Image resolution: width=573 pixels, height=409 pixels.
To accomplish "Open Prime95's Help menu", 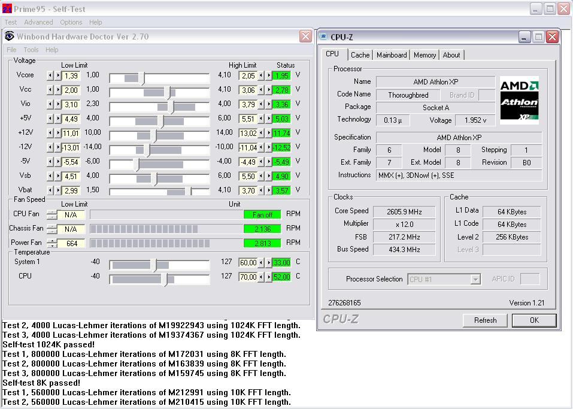I will (x=95, y=22).
